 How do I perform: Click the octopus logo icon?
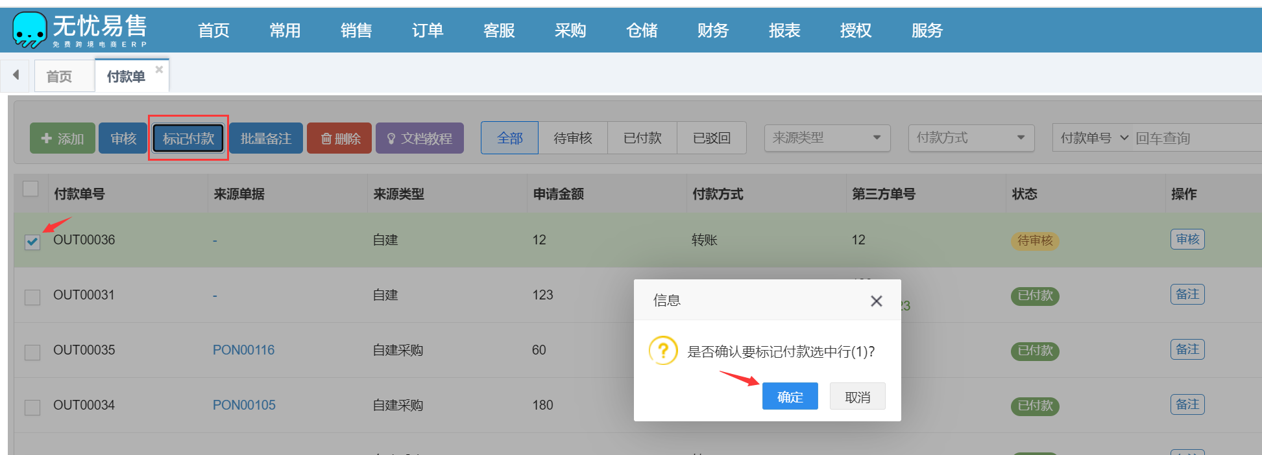click(30, 30)
